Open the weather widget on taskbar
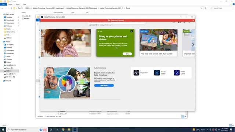The image size is (235, 132). (x=199, y=129)
